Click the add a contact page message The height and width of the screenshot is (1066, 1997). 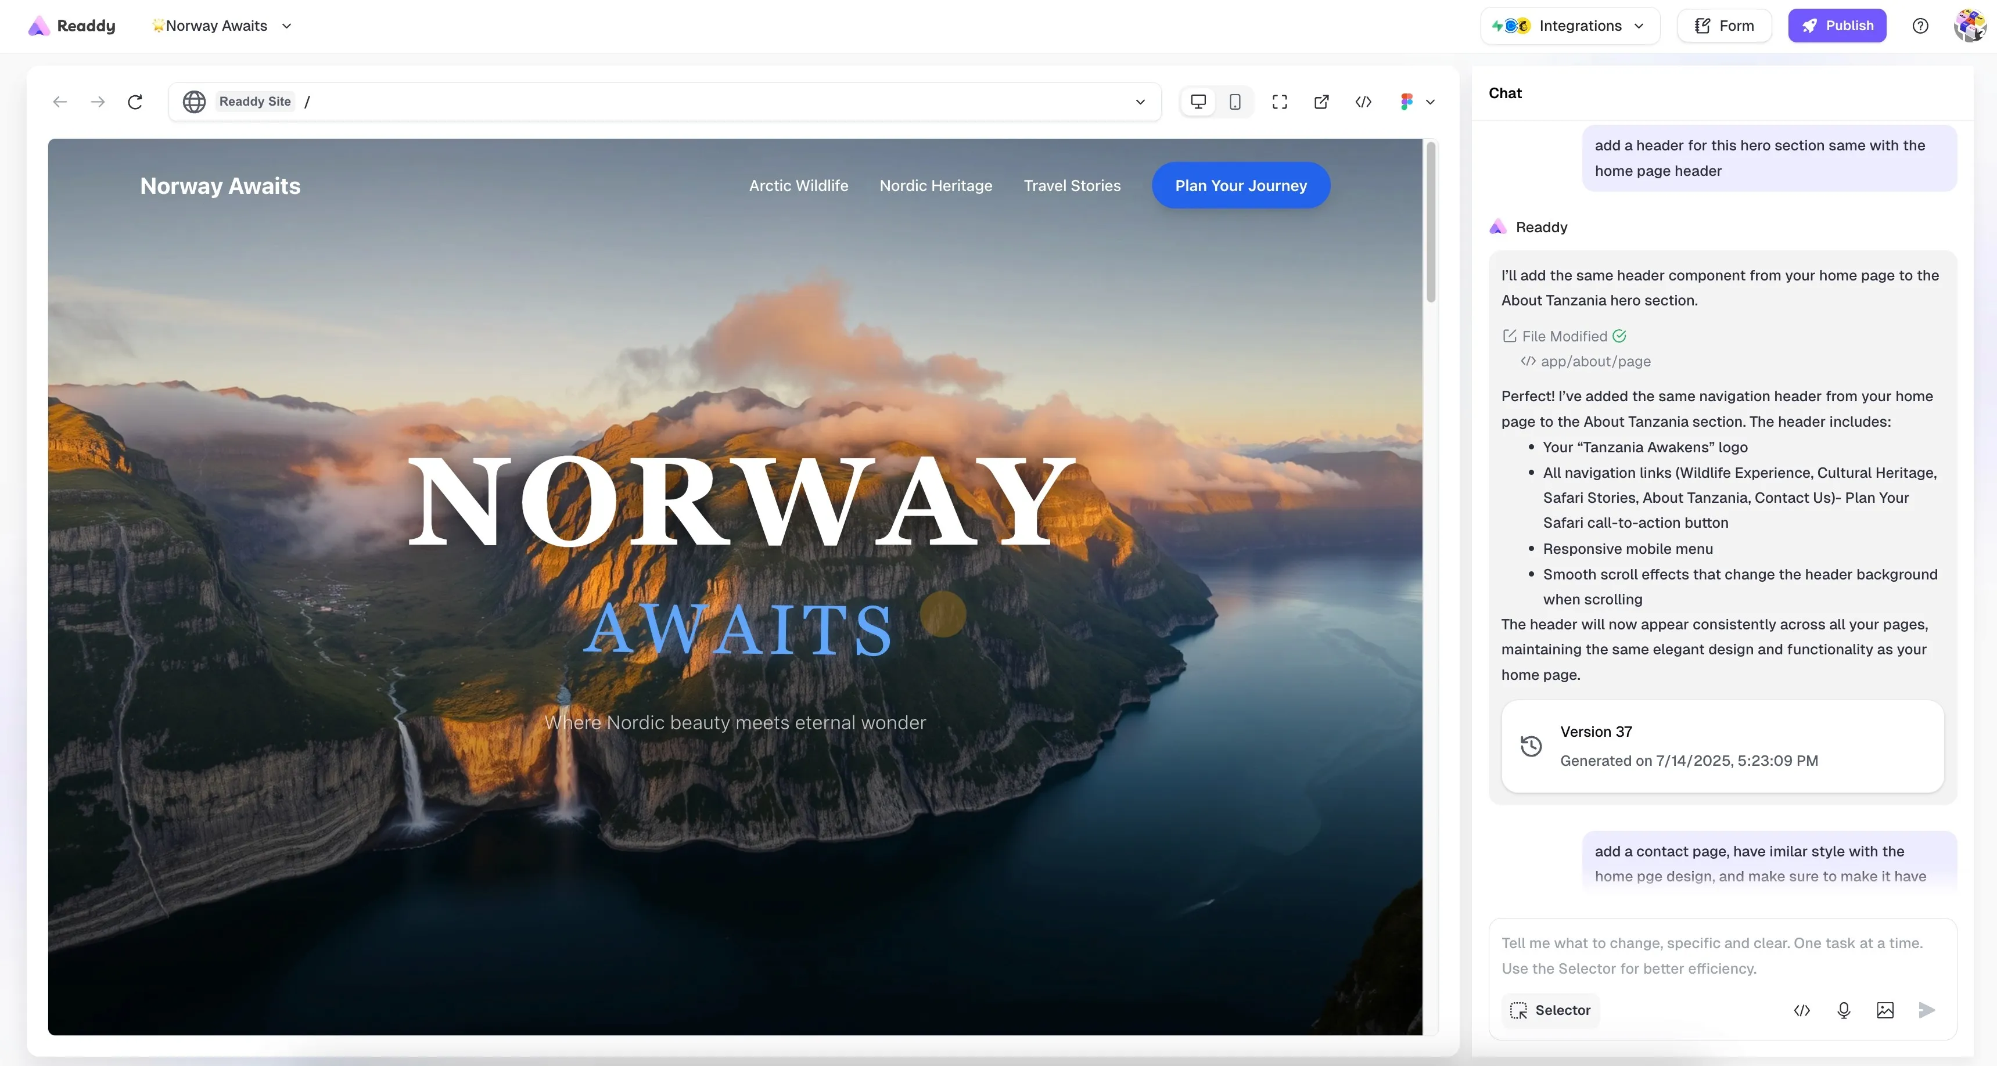click(x=1769, y=863)
